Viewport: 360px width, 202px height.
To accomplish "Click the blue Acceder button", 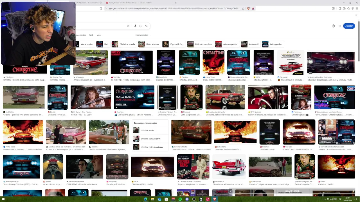I will (349, 26).
